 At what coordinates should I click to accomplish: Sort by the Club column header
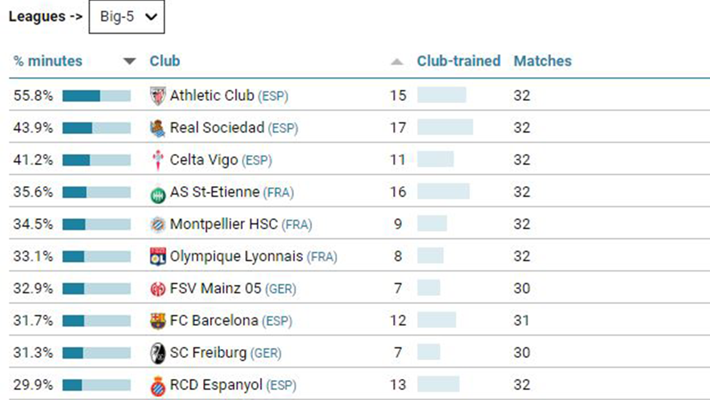[x=165, y=61]
